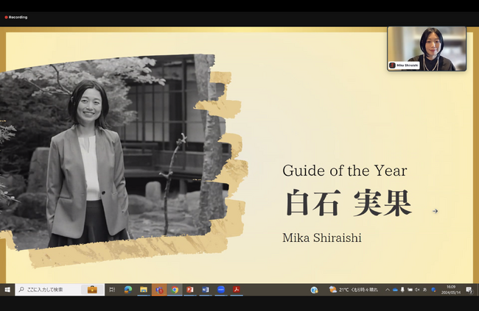Viewport: 479px width, 311px height.
Task: Toggle the muted speaker volume icon
Action: tap(418, 290)
